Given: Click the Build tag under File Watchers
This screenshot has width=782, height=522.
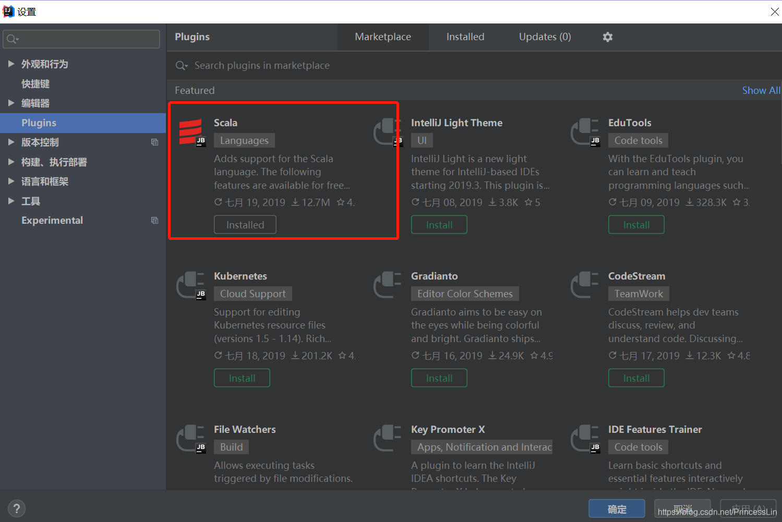Looking at the screenshot, I should pyautogui.click(x=231, y=447).
